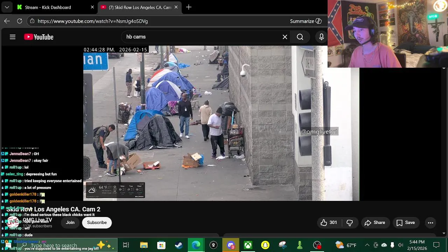This screenshot has height=252, width=448.
Task: Show hidden system tray icons chevron
Action: pyautogui.click(x=367, y=245)
